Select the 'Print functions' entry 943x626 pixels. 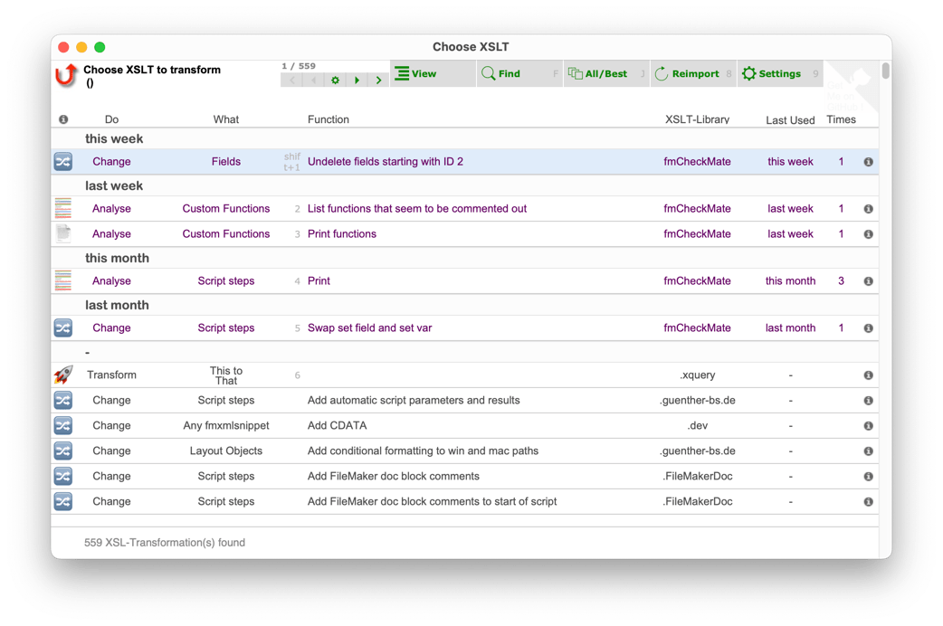[x=341, y=234]
